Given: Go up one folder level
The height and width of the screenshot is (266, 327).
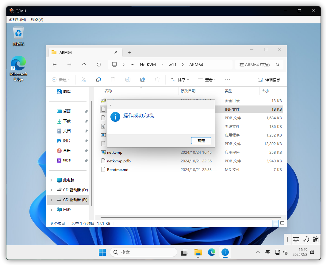Looking at the screenshot, I should click(84, 65).
